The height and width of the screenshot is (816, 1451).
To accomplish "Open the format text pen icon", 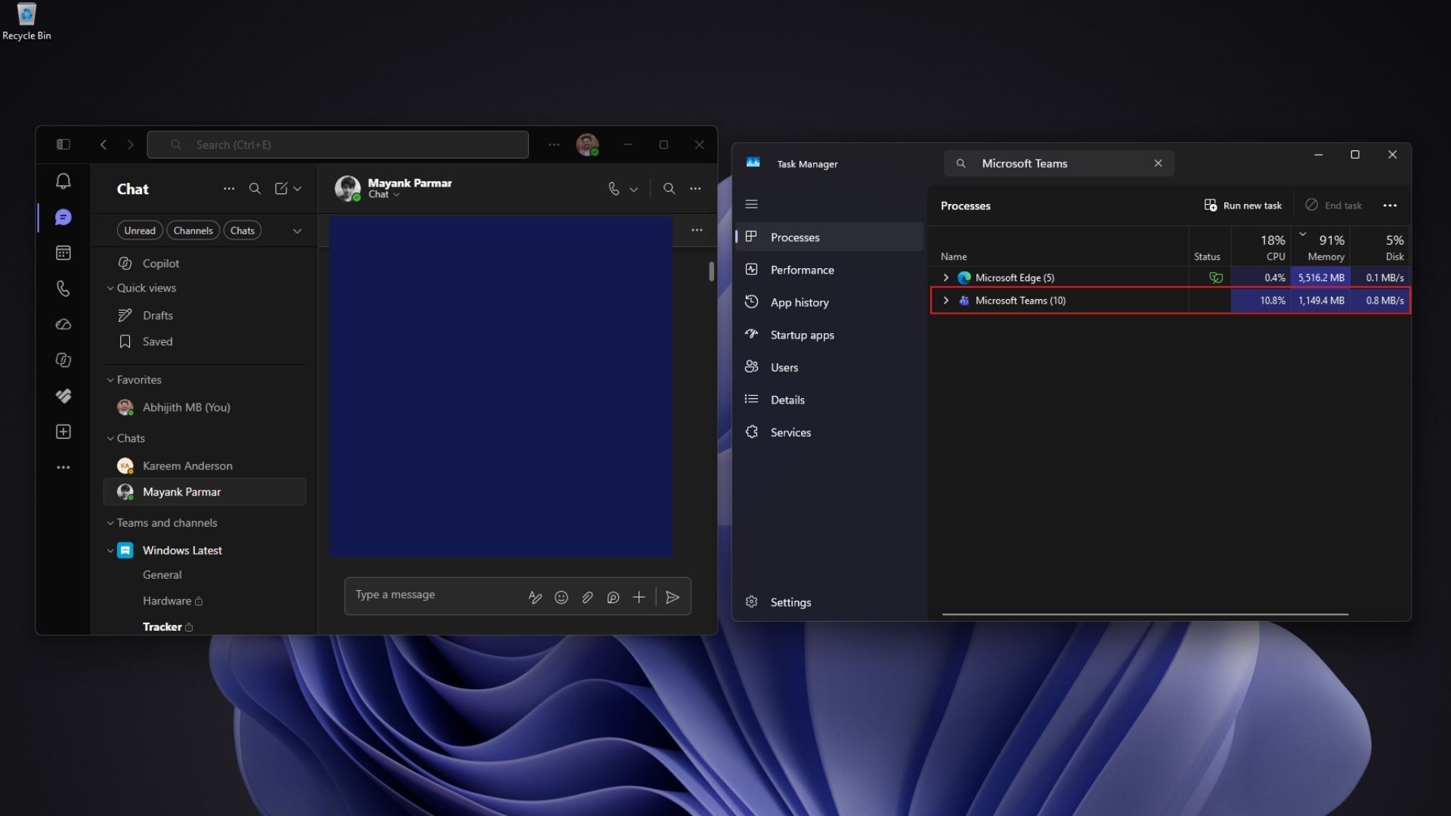I will (535, 598).
